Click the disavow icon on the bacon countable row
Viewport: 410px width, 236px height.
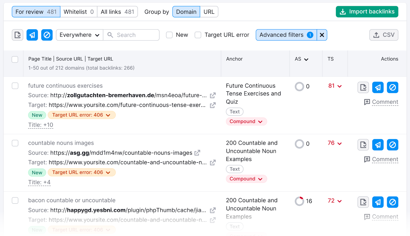[x=392, y=202]
